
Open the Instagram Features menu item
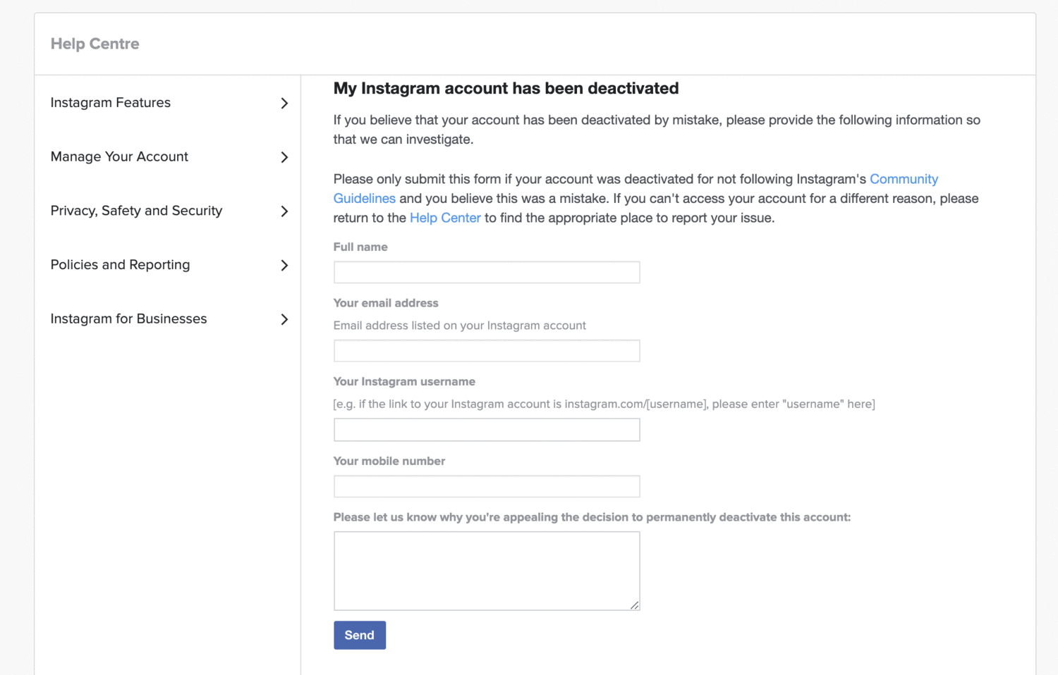(x=111, y=103)
